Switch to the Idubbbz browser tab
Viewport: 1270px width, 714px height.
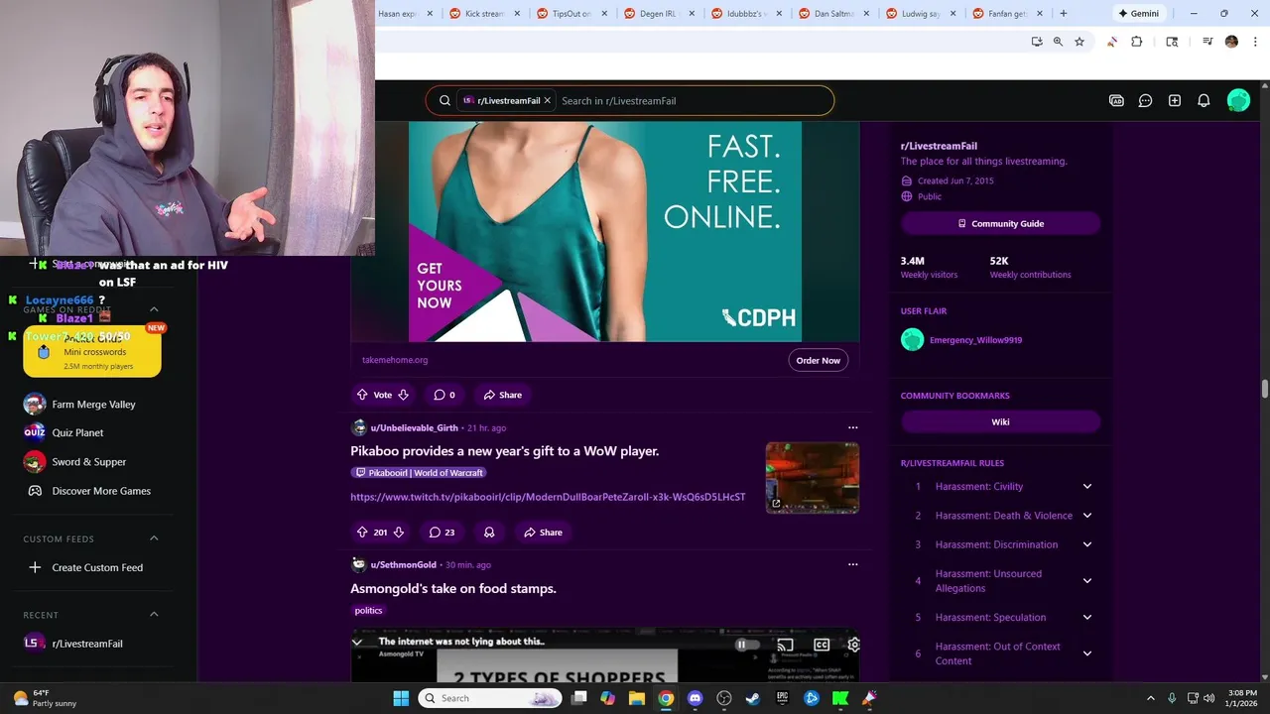point(745,14)
